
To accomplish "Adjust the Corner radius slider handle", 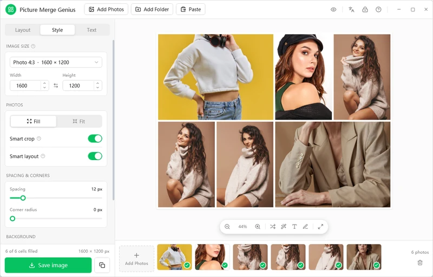I will coord(12,219).
